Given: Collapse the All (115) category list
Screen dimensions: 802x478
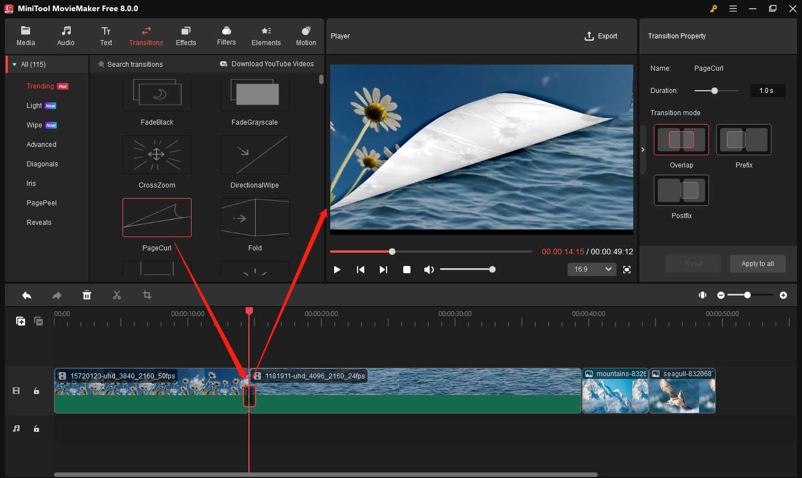Looking at the screenshot, I should coord(14,65).
